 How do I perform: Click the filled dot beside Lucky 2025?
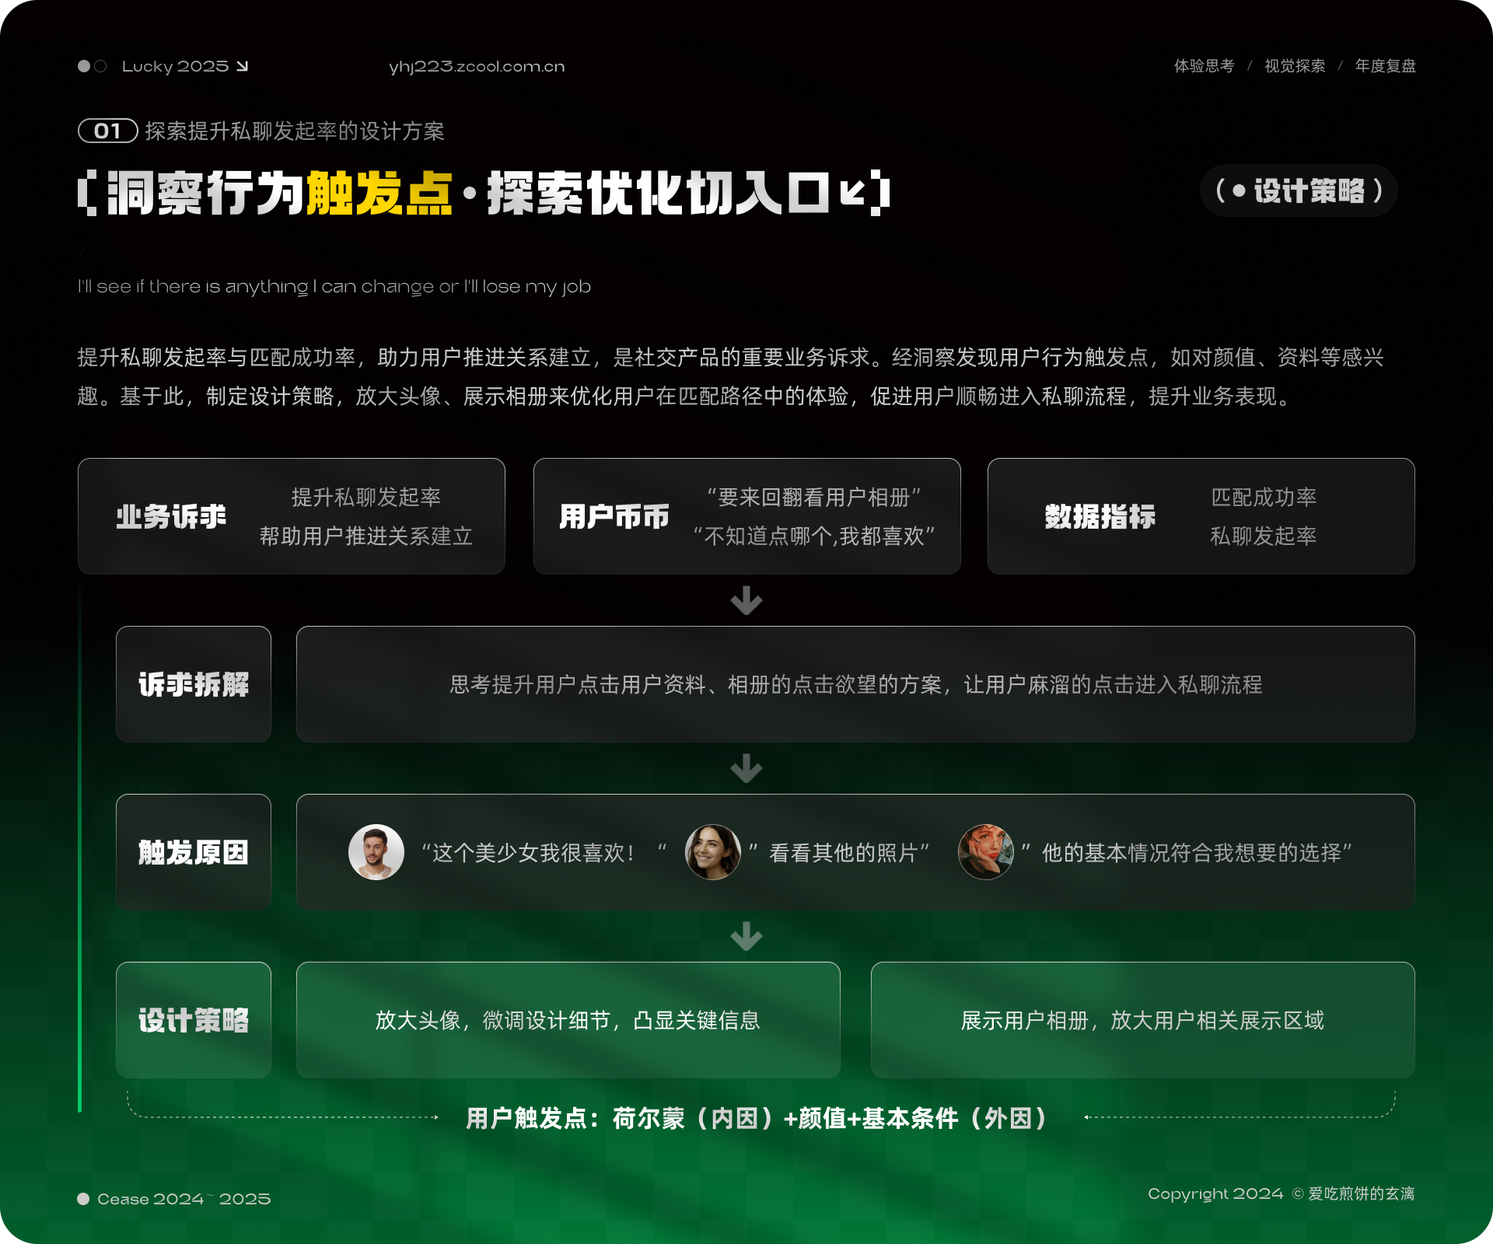pyautogui.click(x=84, y=66)
